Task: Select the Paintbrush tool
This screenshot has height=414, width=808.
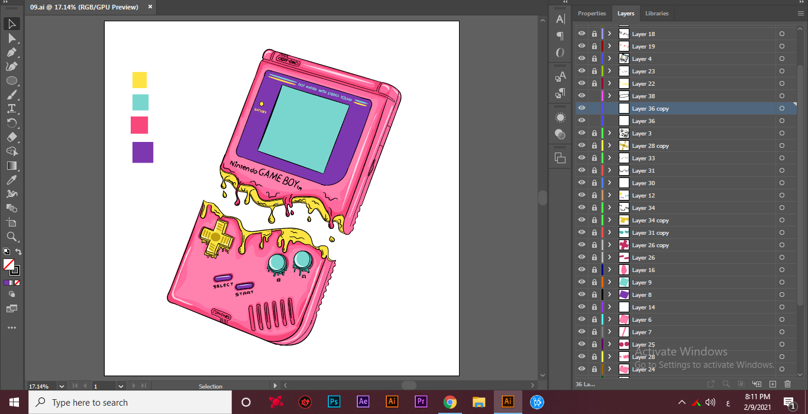Action: 11,95
